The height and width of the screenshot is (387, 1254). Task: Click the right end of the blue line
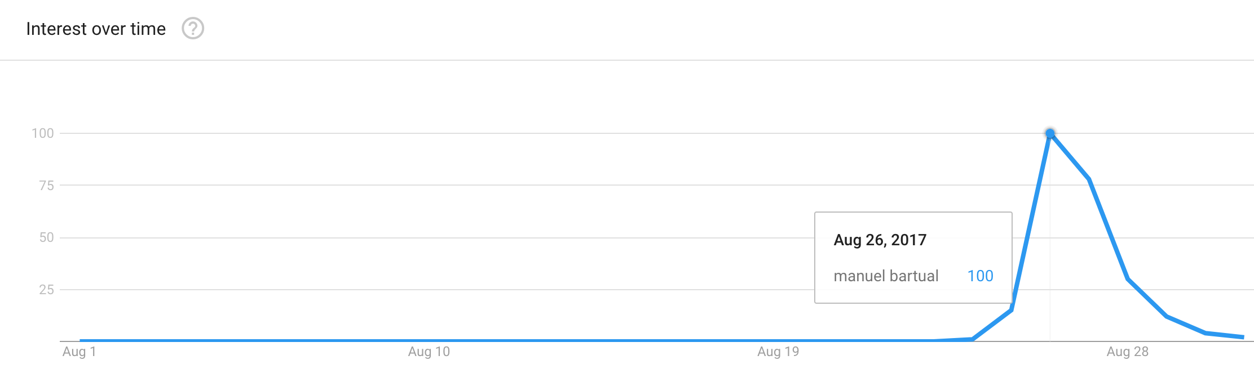click(1243, 337)
